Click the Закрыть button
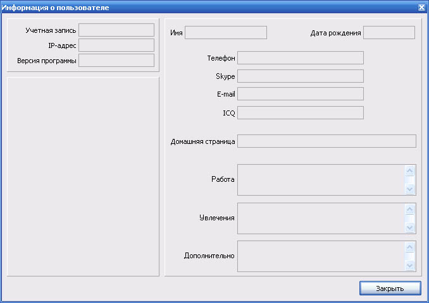429x303 pixels. click(390, 288)
